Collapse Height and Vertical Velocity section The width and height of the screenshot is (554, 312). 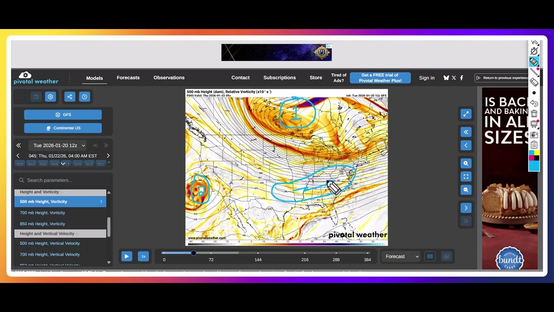coord(60,234)
